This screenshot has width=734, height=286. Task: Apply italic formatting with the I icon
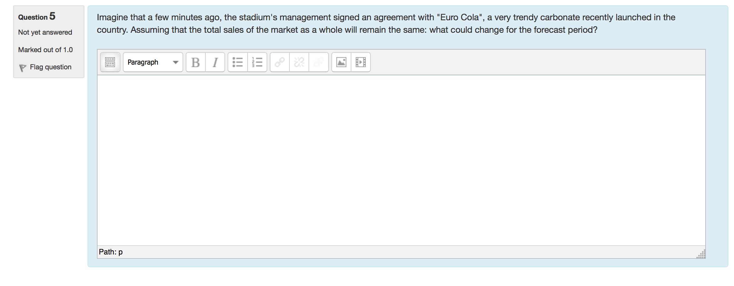215,62
